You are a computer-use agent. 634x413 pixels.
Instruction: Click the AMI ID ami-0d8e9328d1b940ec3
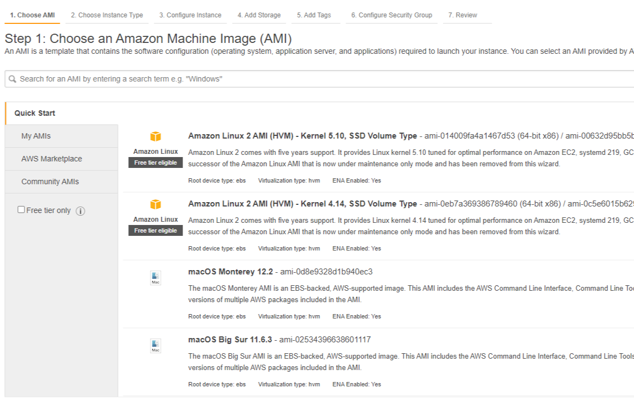click(x=327, y=272)
